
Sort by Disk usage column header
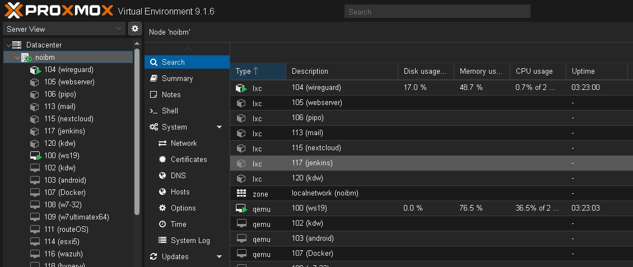click(x=426, y=71)
